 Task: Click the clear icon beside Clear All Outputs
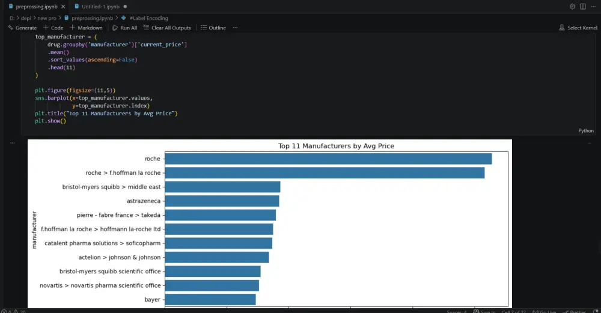(x=146, y=28)
